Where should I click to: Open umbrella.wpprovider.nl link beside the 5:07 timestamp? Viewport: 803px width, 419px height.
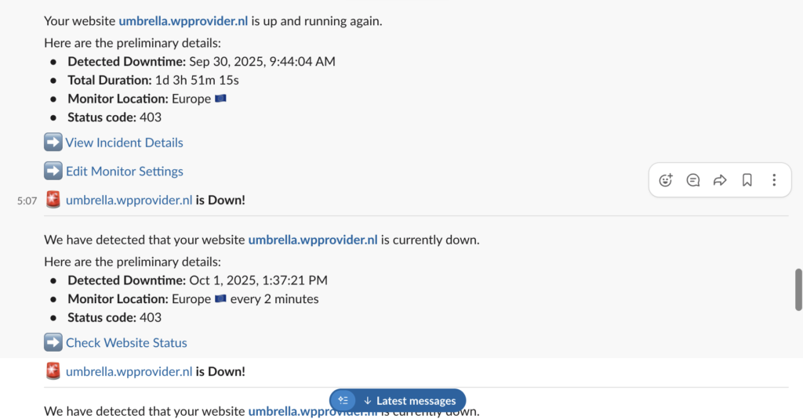[x=129, y=200]
